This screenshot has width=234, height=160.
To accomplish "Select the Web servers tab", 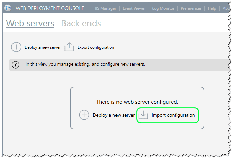I will point(30,23).
